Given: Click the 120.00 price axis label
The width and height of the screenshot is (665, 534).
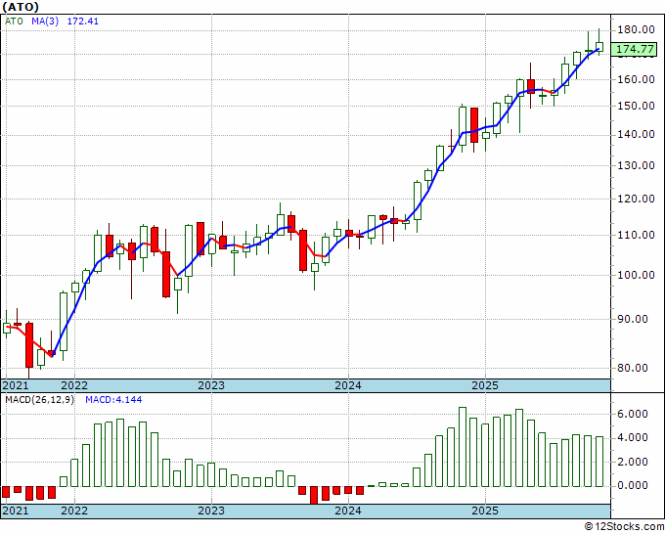Looking at the screenshot, I should pyautogui.click(x=636, y=199).
